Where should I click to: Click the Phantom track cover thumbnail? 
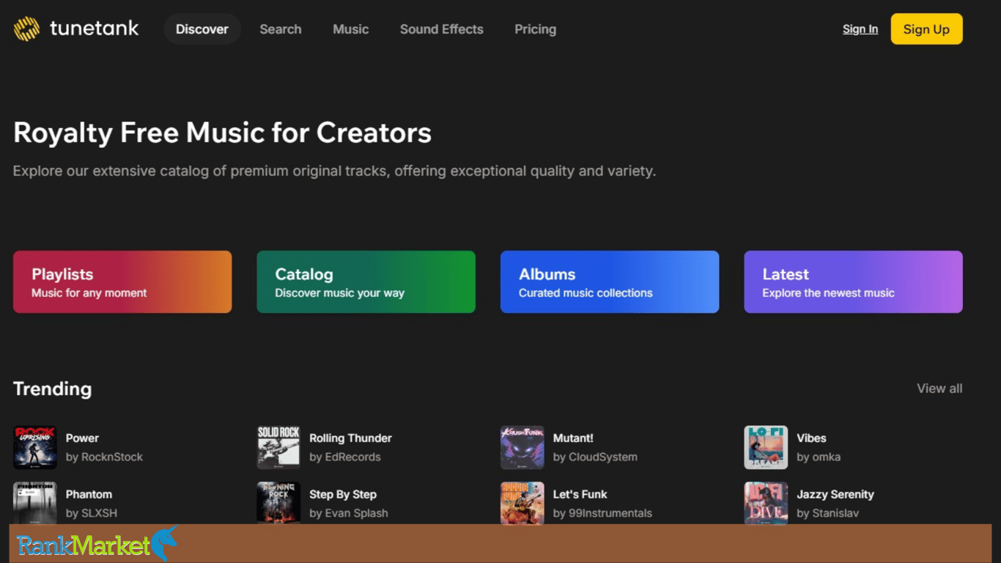(x=35, y=503)
